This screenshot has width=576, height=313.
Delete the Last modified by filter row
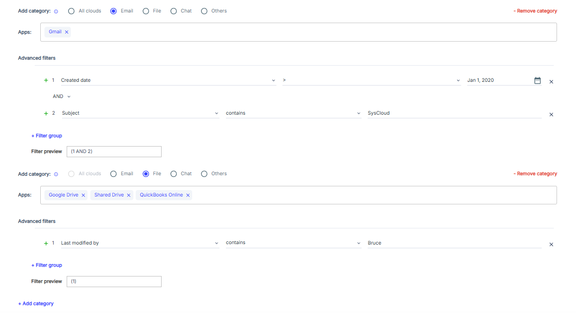(x=551, y=245)
